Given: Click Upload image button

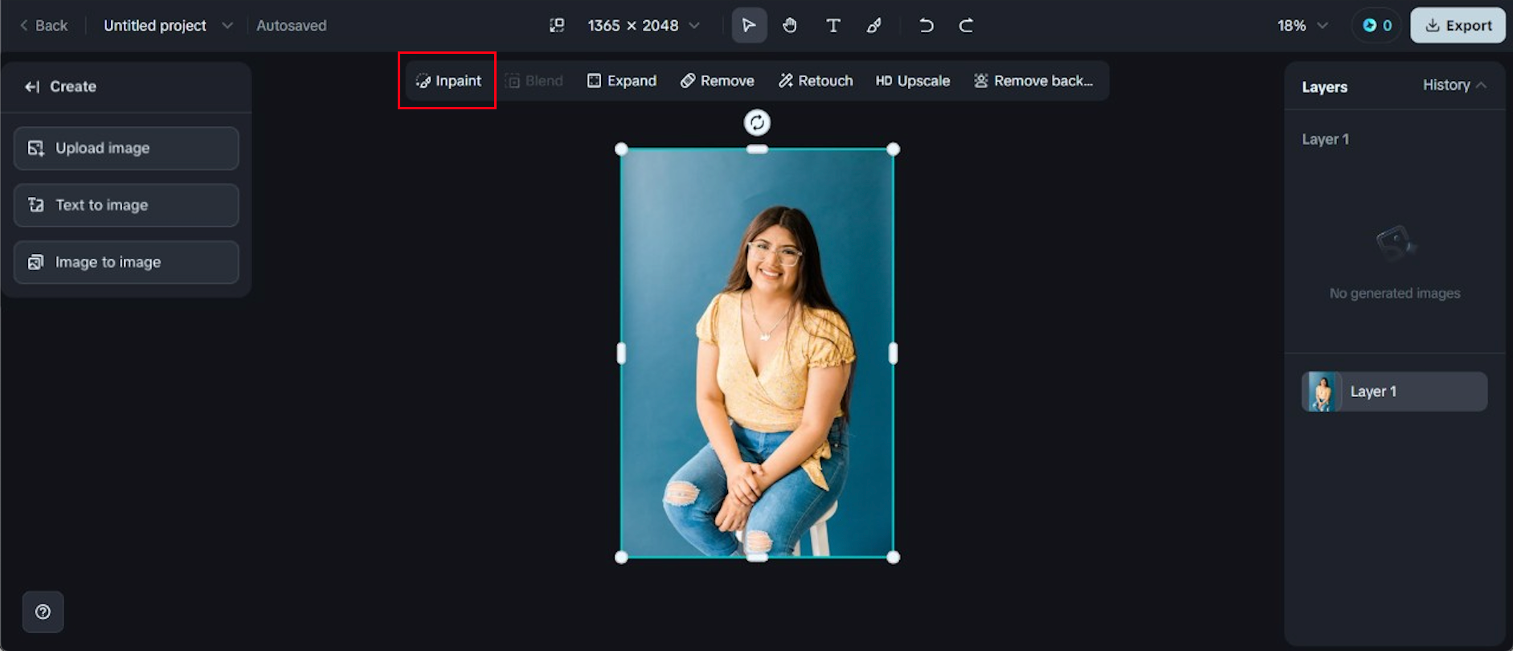Looking at the screenshot, I should coord(126,148).
